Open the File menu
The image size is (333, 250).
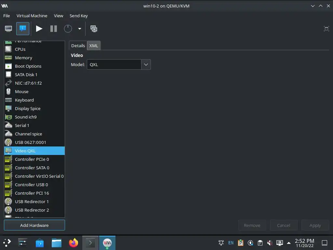[7, 16]
